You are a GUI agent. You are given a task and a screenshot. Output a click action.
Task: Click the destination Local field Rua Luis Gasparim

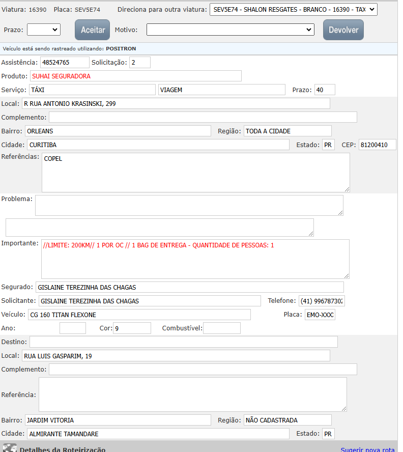[176, 356]
